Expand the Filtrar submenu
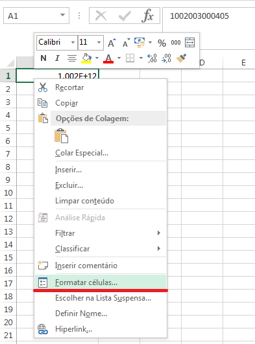 pyautogui.click(x=159, y=233)
